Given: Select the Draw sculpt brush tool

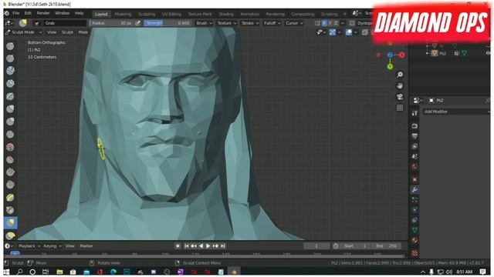Looking at the screenshot, I should pyautogui.click(x=10, y=46).
